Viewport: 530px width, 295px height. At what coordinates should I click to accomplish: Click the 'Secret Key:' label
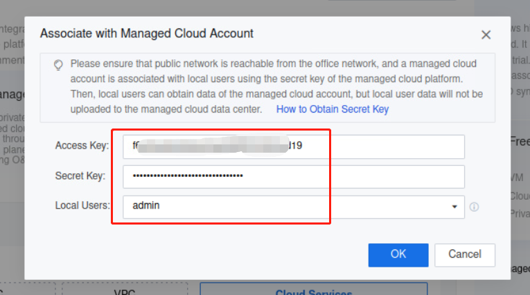(80, 175)
